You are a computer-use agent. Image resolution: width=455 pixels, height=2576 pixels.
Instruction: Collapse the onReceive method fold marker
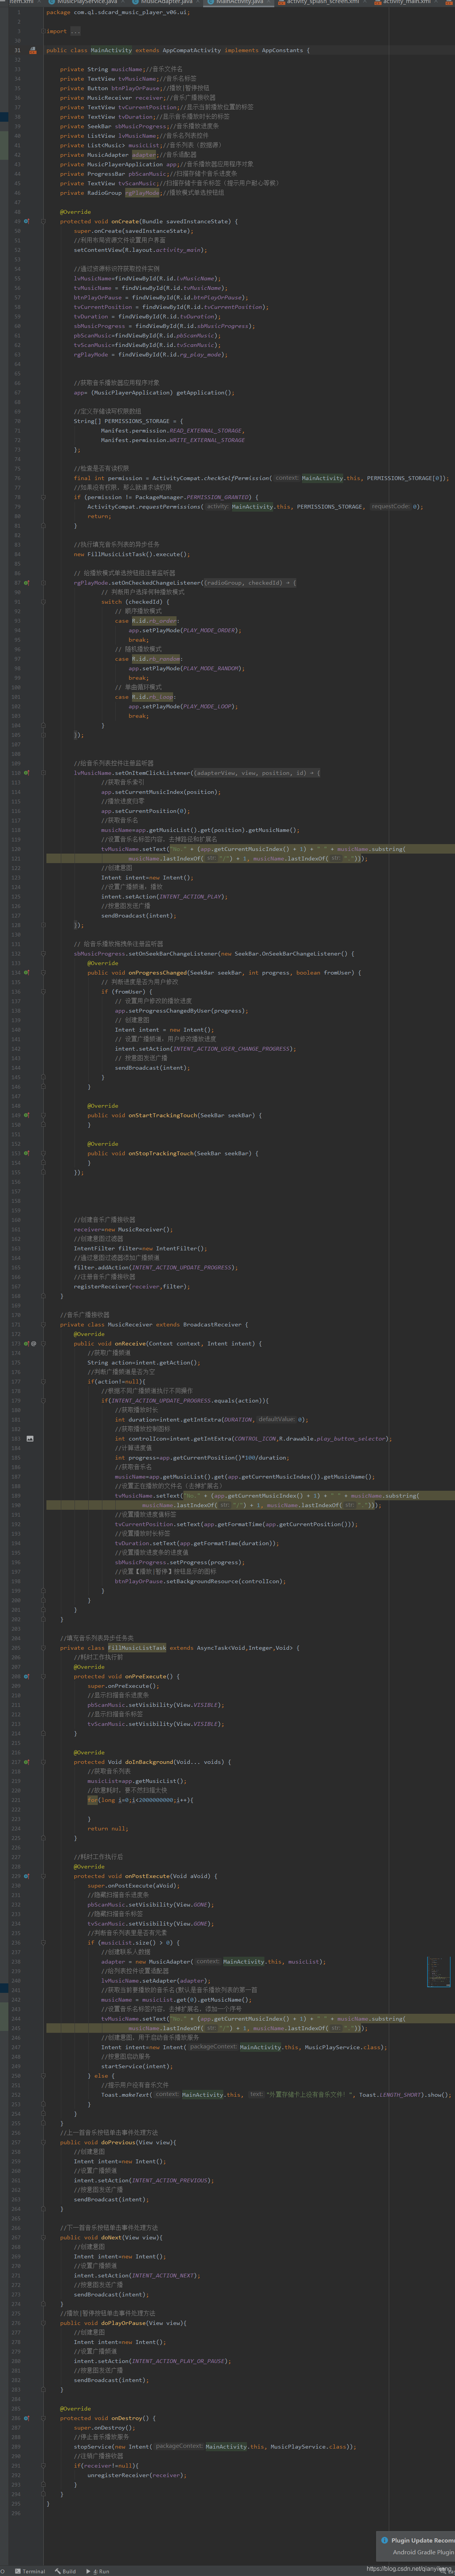point(43,1343)
